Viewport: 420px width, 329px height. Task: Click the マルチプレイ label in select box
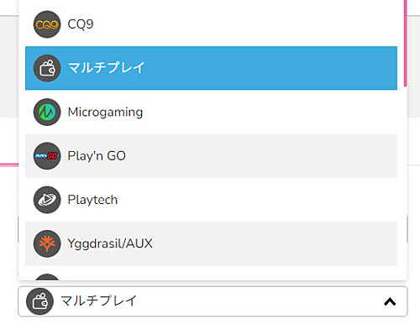coord(98,301)
